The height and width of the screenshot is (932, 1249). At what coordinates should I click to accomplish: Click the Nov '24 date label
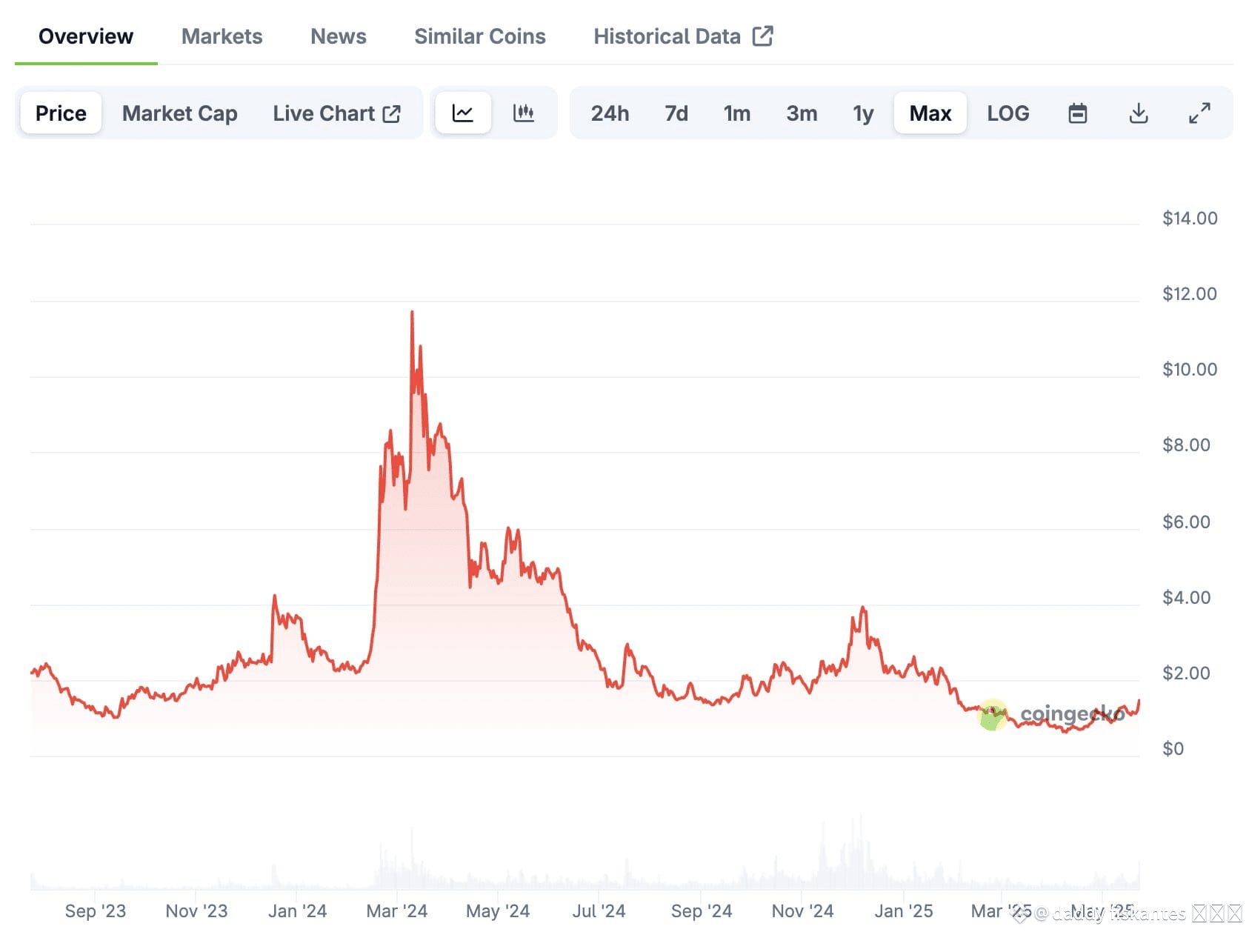[x=802, y=911]
